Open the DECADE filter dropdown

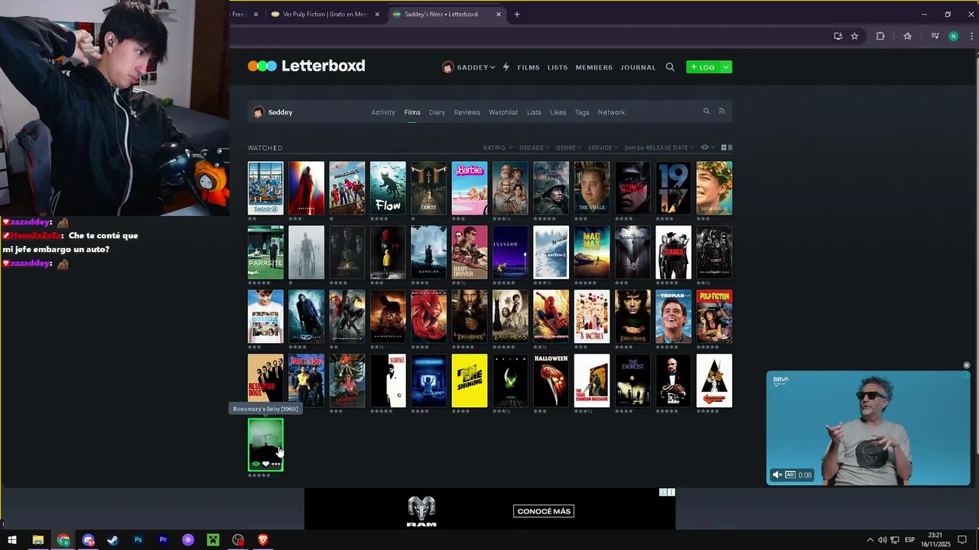(534, 147)
